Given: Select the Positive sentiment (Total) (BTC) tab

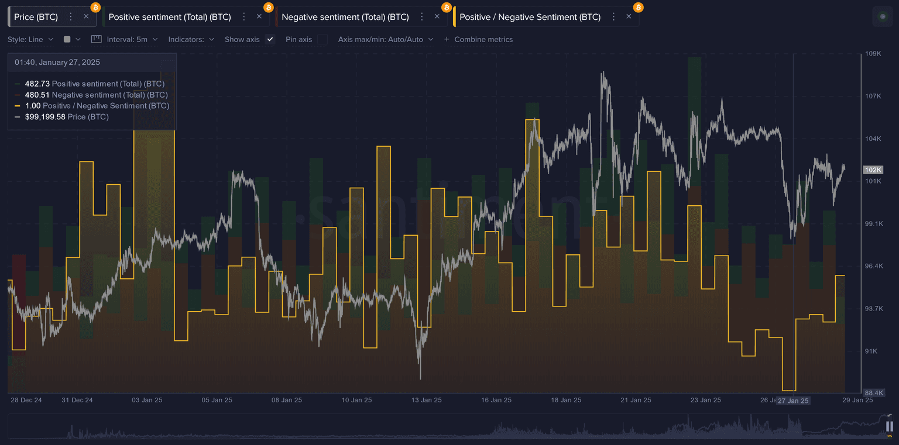Looking at the screenshot, I should [170, 17].
